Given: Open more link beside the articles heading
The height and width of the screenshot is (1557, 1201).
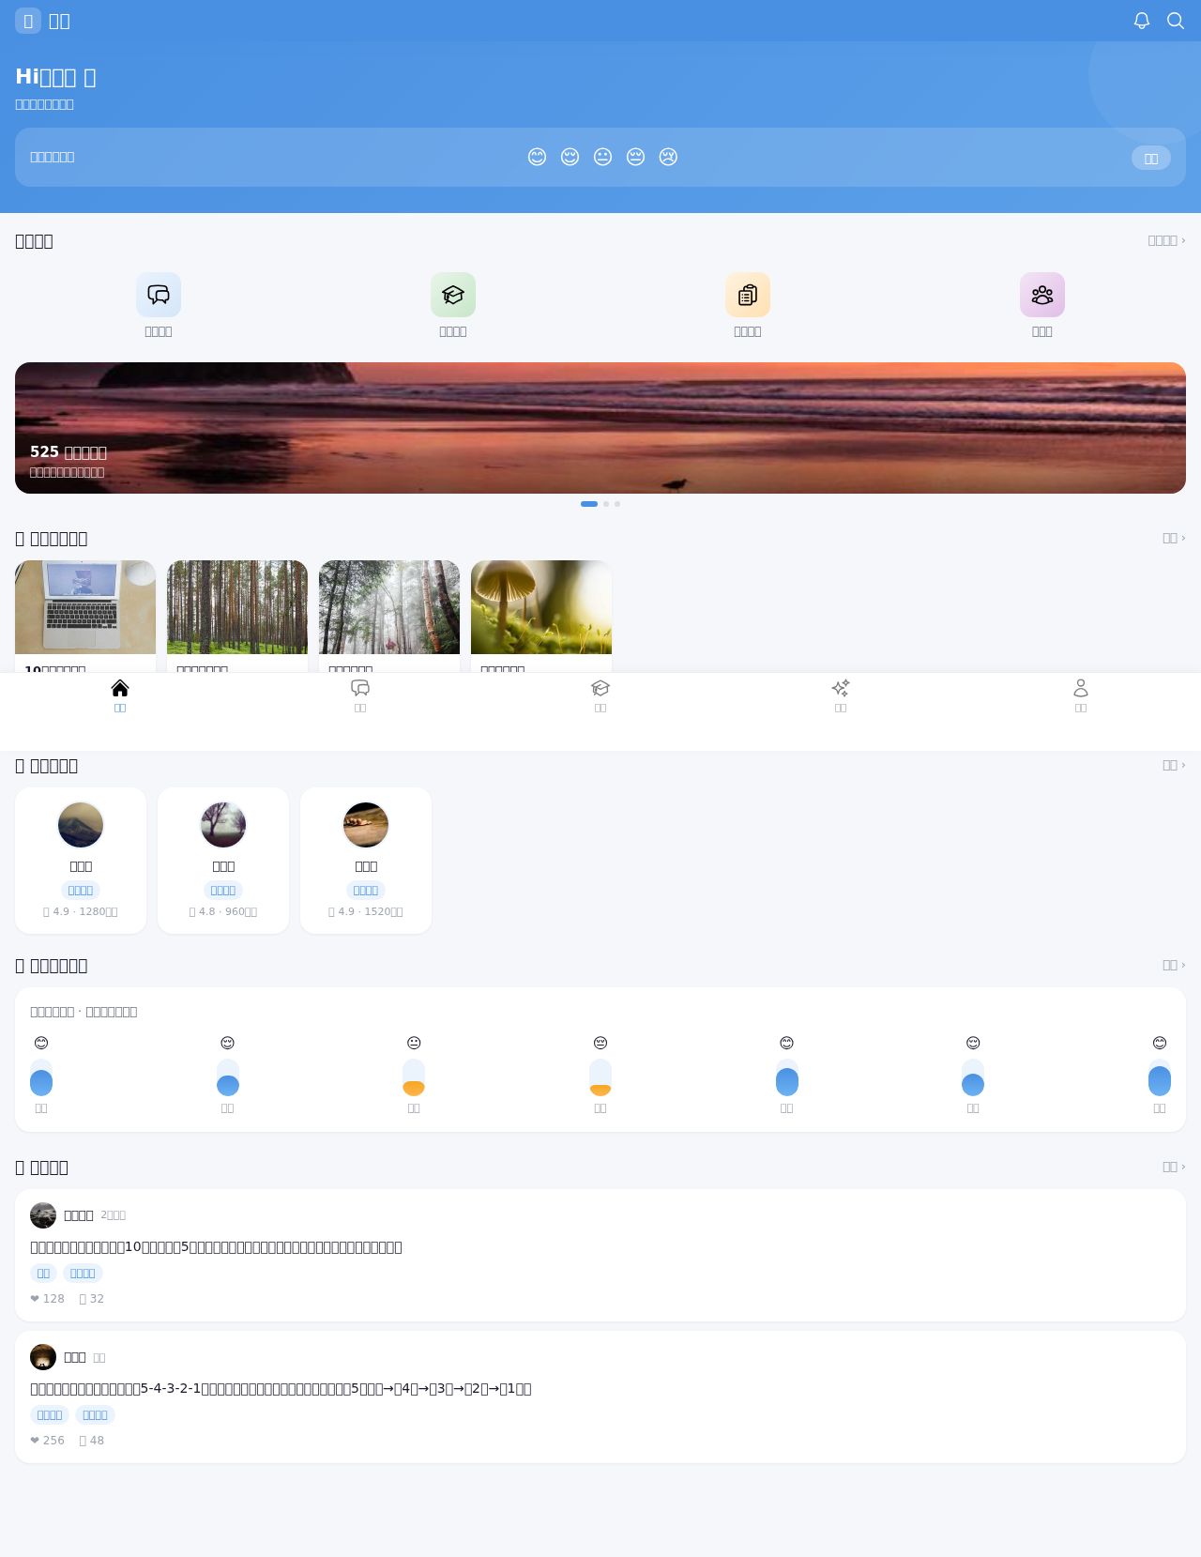Looking at the screenshot, I should pyautogui.click(x=1174, y=538).
